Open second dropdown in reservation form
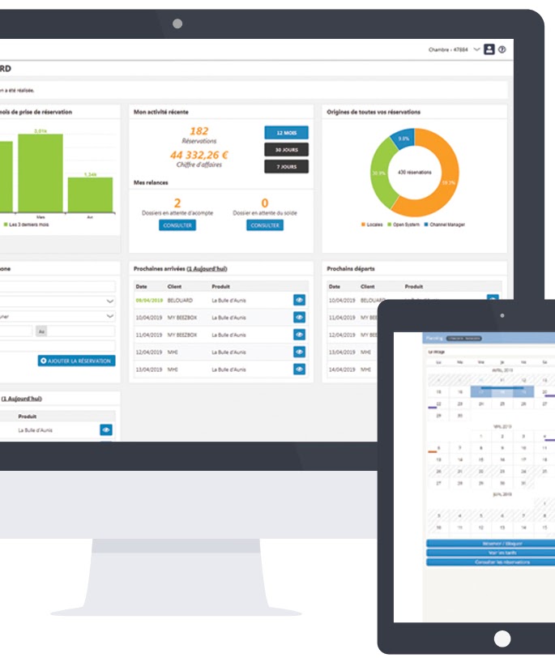This screenshot has height=658, width=555. [x=109, y=317]
